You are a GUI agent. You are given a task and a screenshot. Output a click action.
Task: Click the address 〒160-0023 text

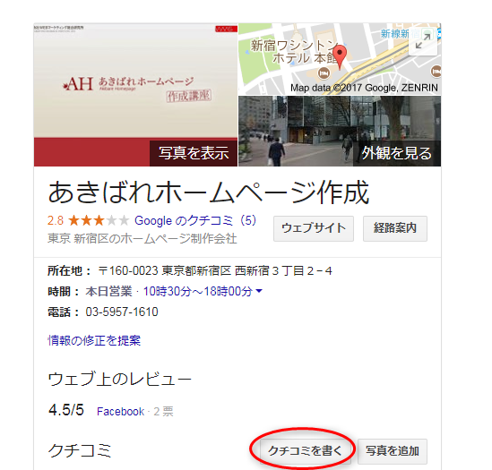point(215,270)
